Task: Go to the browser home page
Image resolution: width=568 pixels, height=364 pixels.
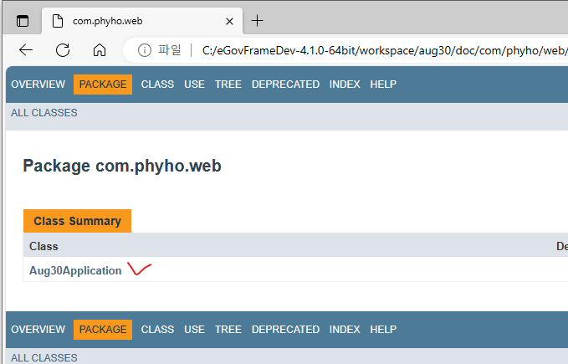Action: click(x=100, y=50)
